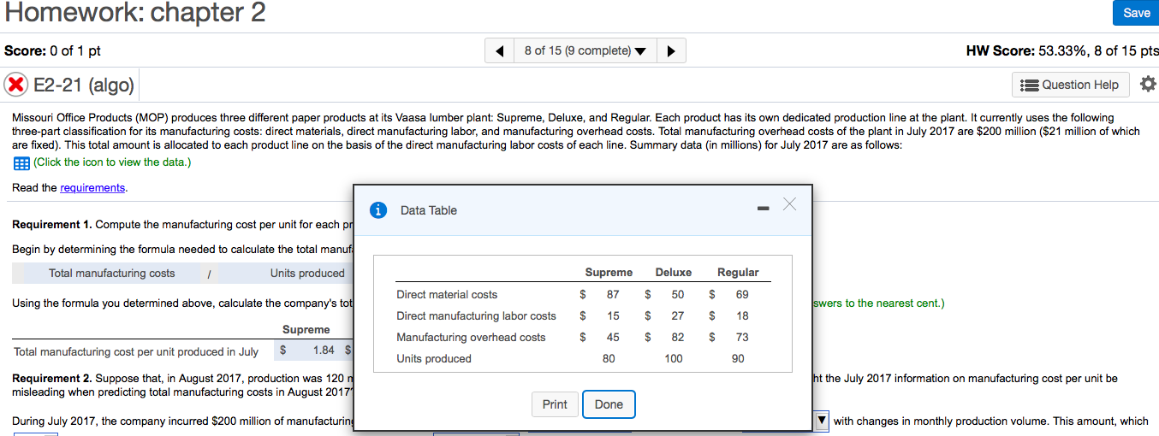Screen dimensions: 1159x436
Task: Close the Data Table dialog
Action: (789, 204)
